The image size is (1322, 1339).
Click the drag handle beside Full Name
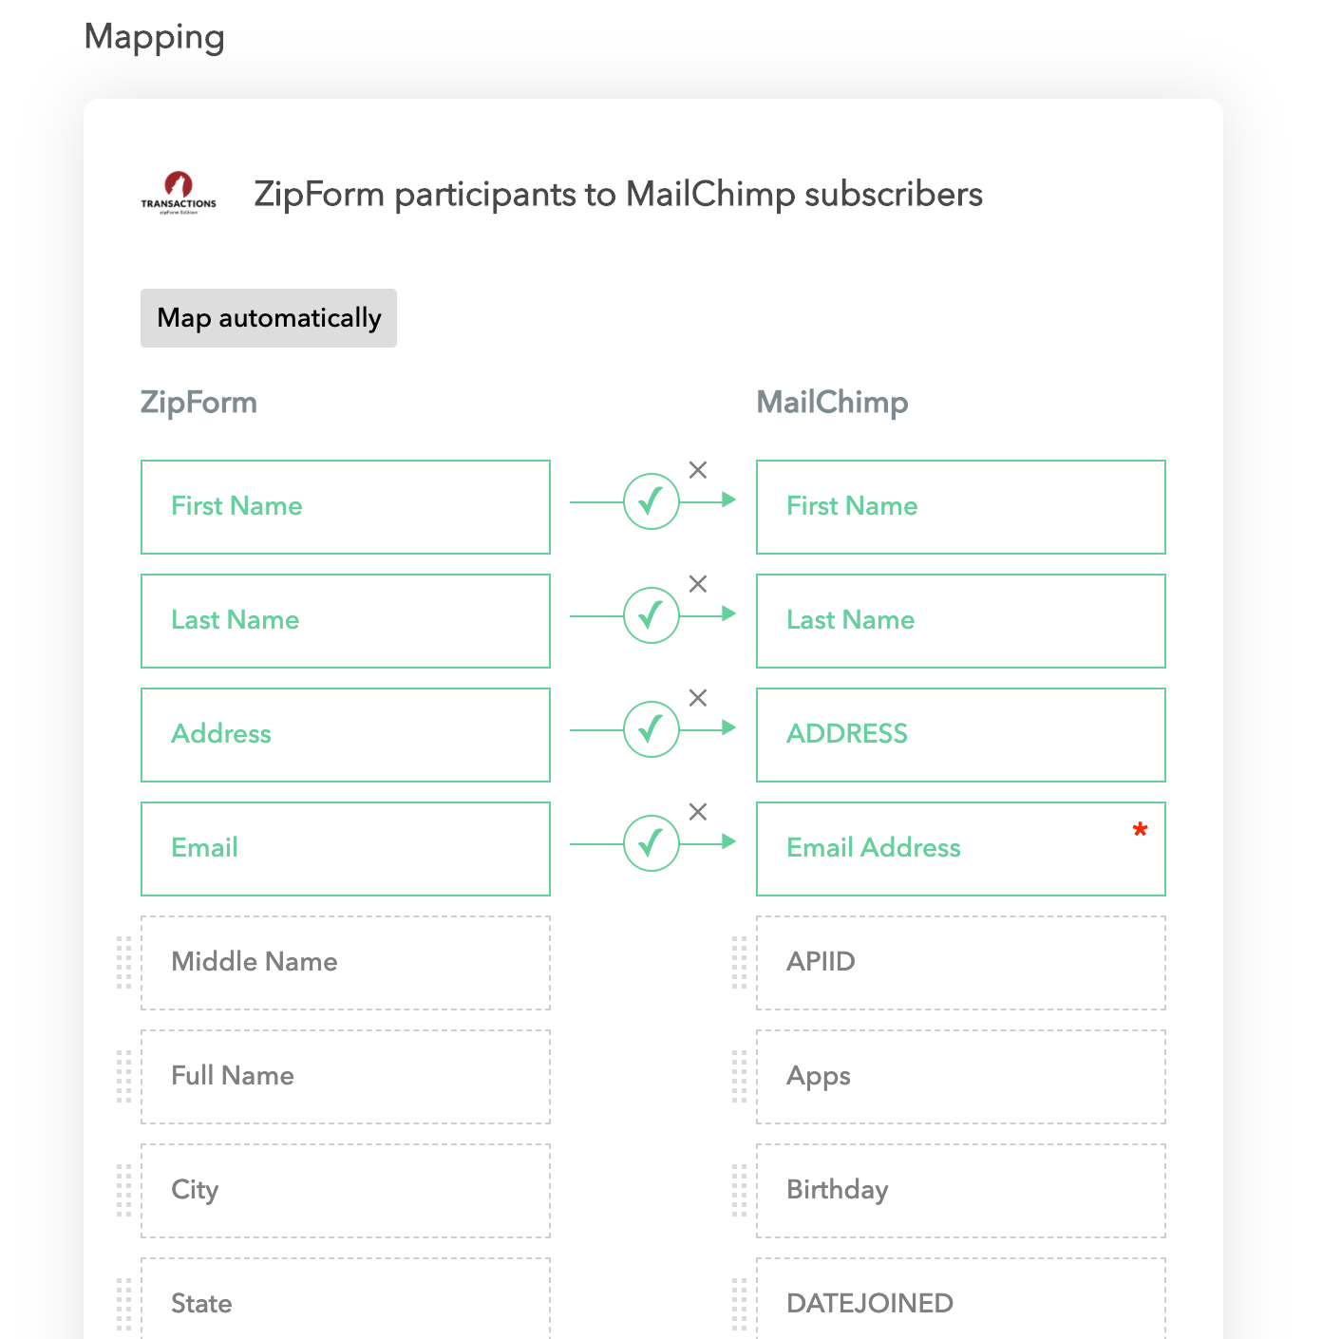tap(123, 1076)
